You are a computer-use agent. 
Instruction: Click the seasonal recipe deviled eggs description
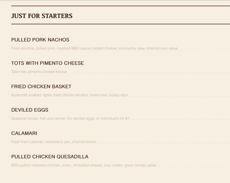pos(70,118)
